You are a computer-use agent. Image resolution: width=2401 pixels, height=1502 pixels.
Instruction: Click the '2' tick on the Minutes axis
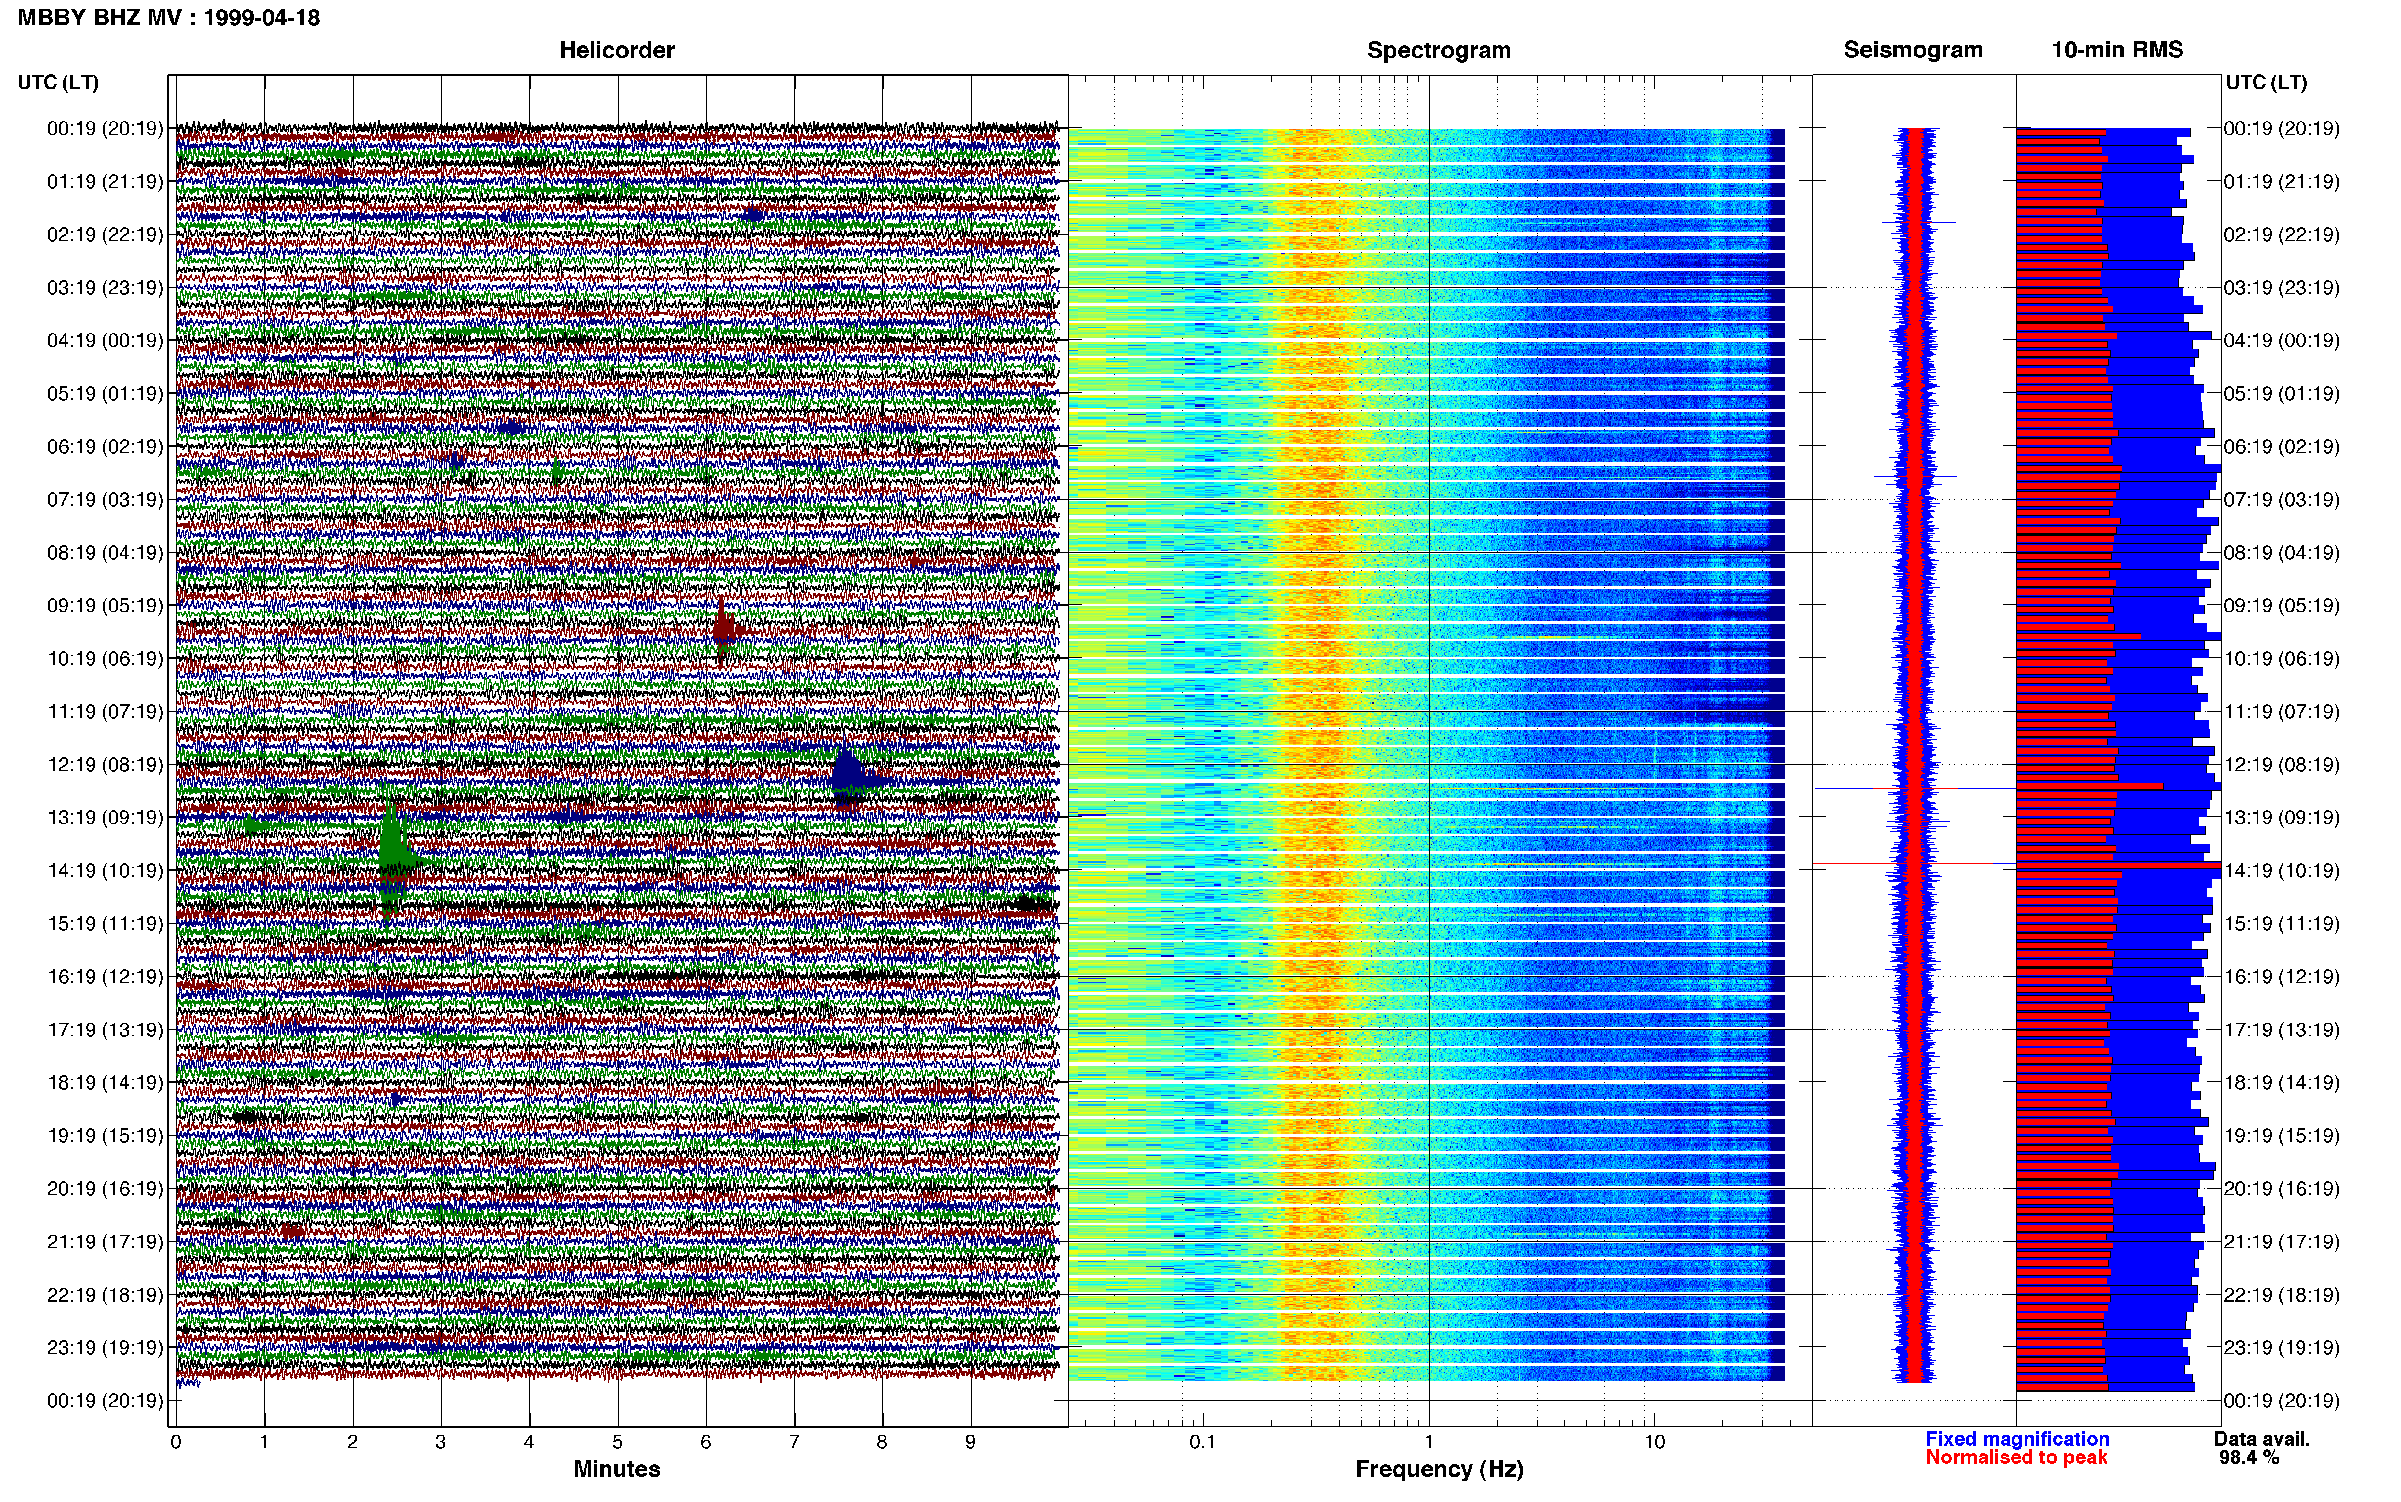(x=353, y=1441)
